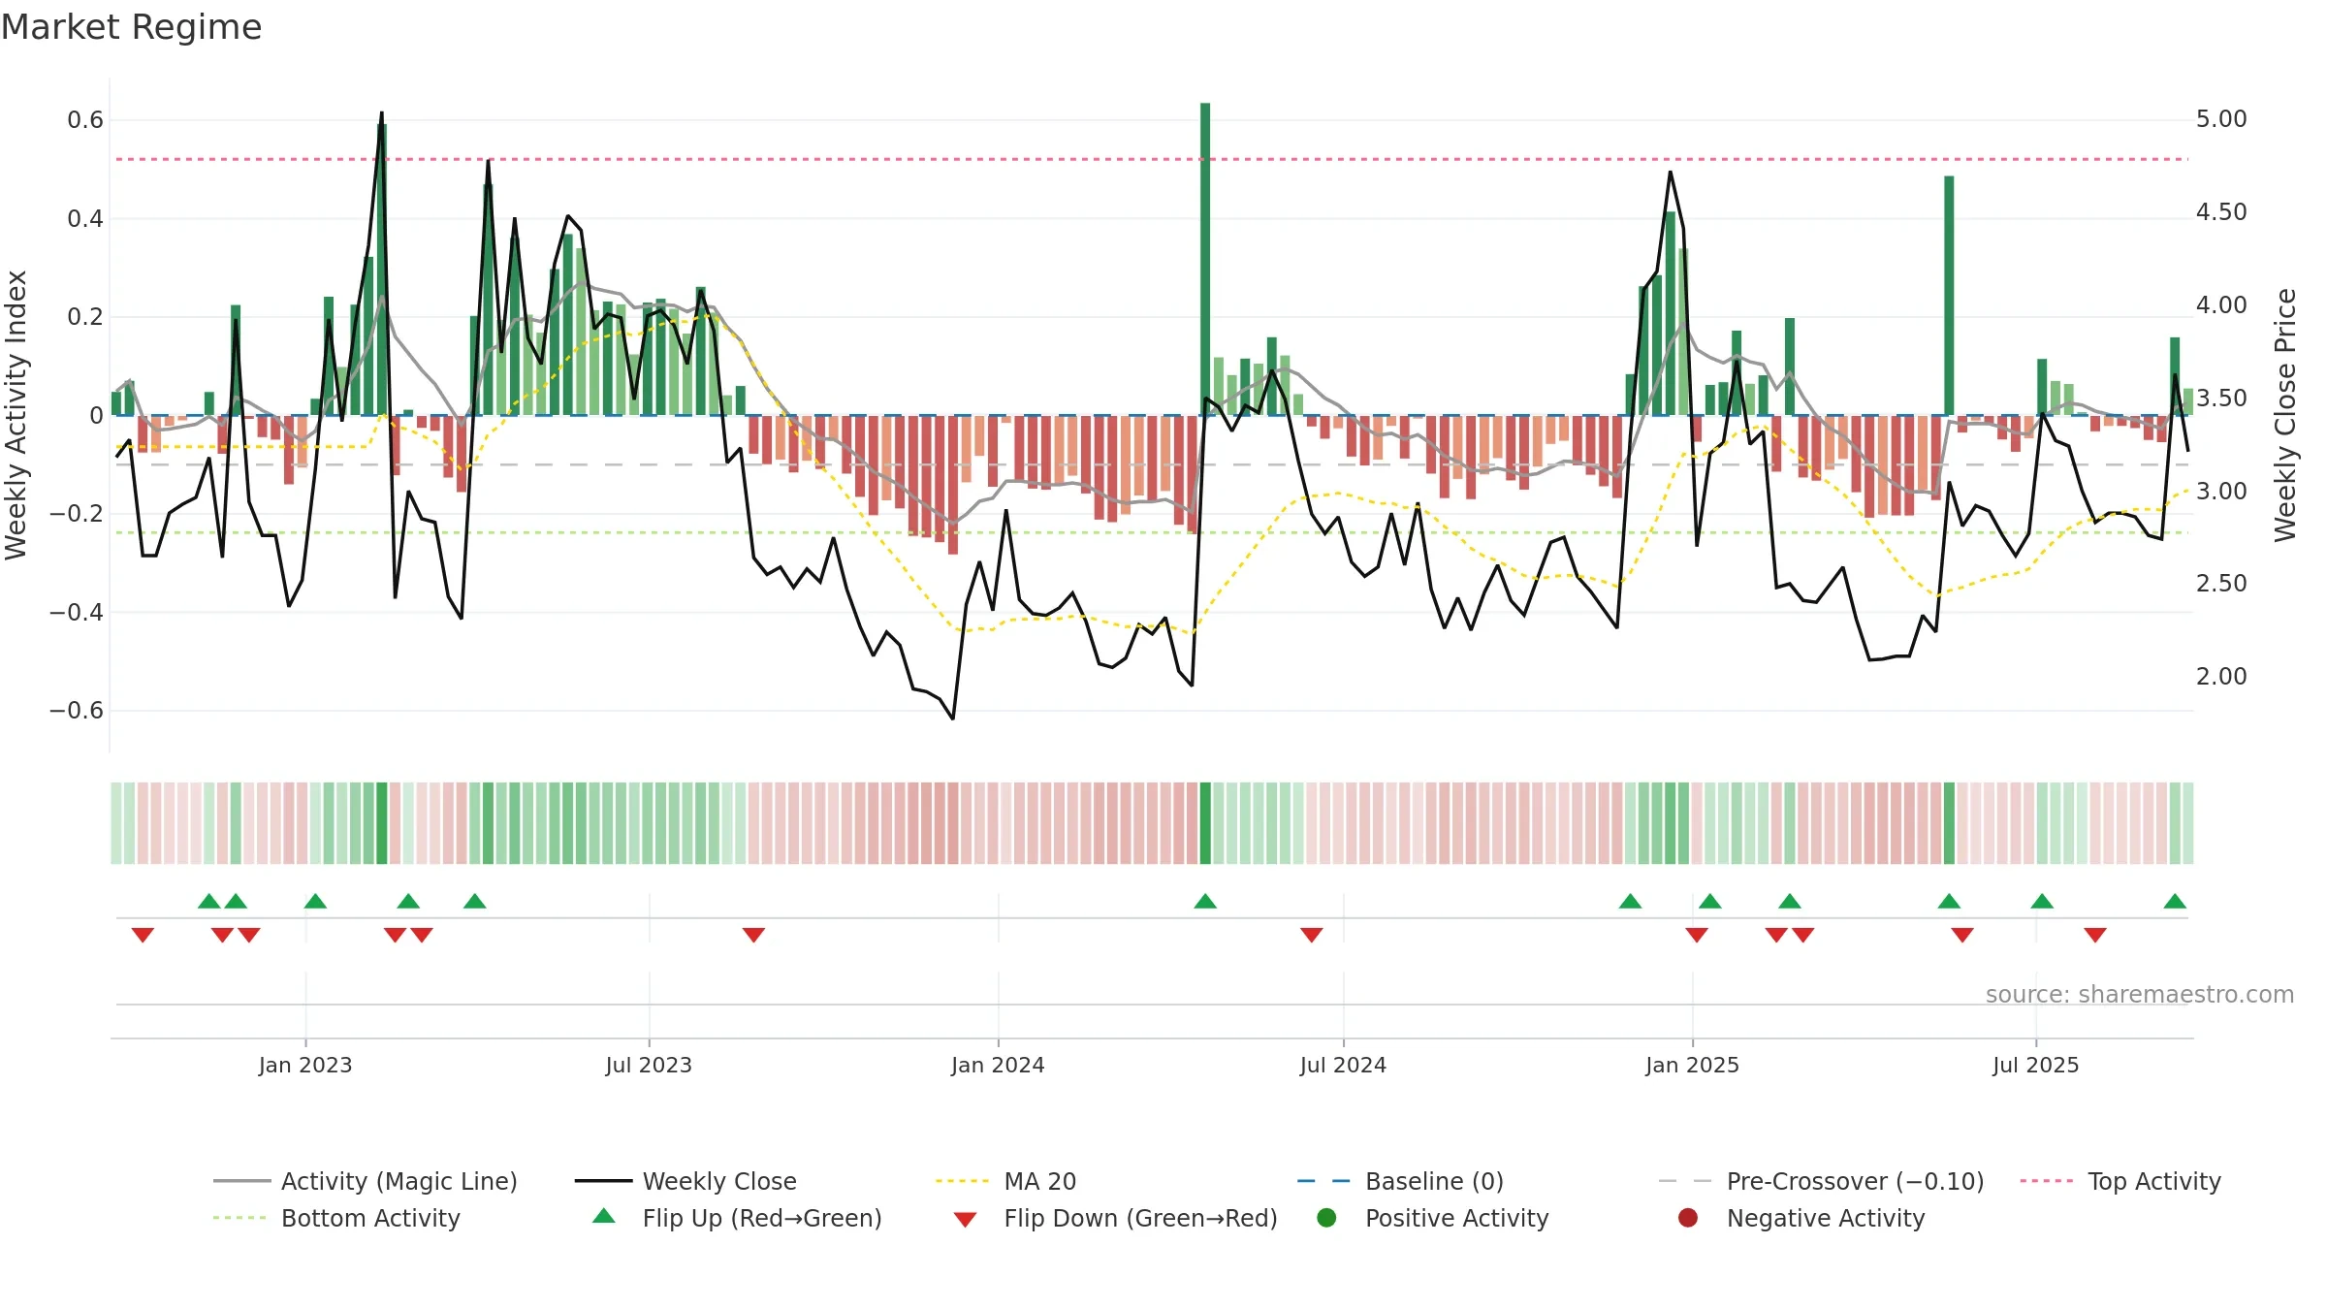Click the Weekly Close Price axis title
This screenshot has width=2327, height=1309.
pos(2285,415)
